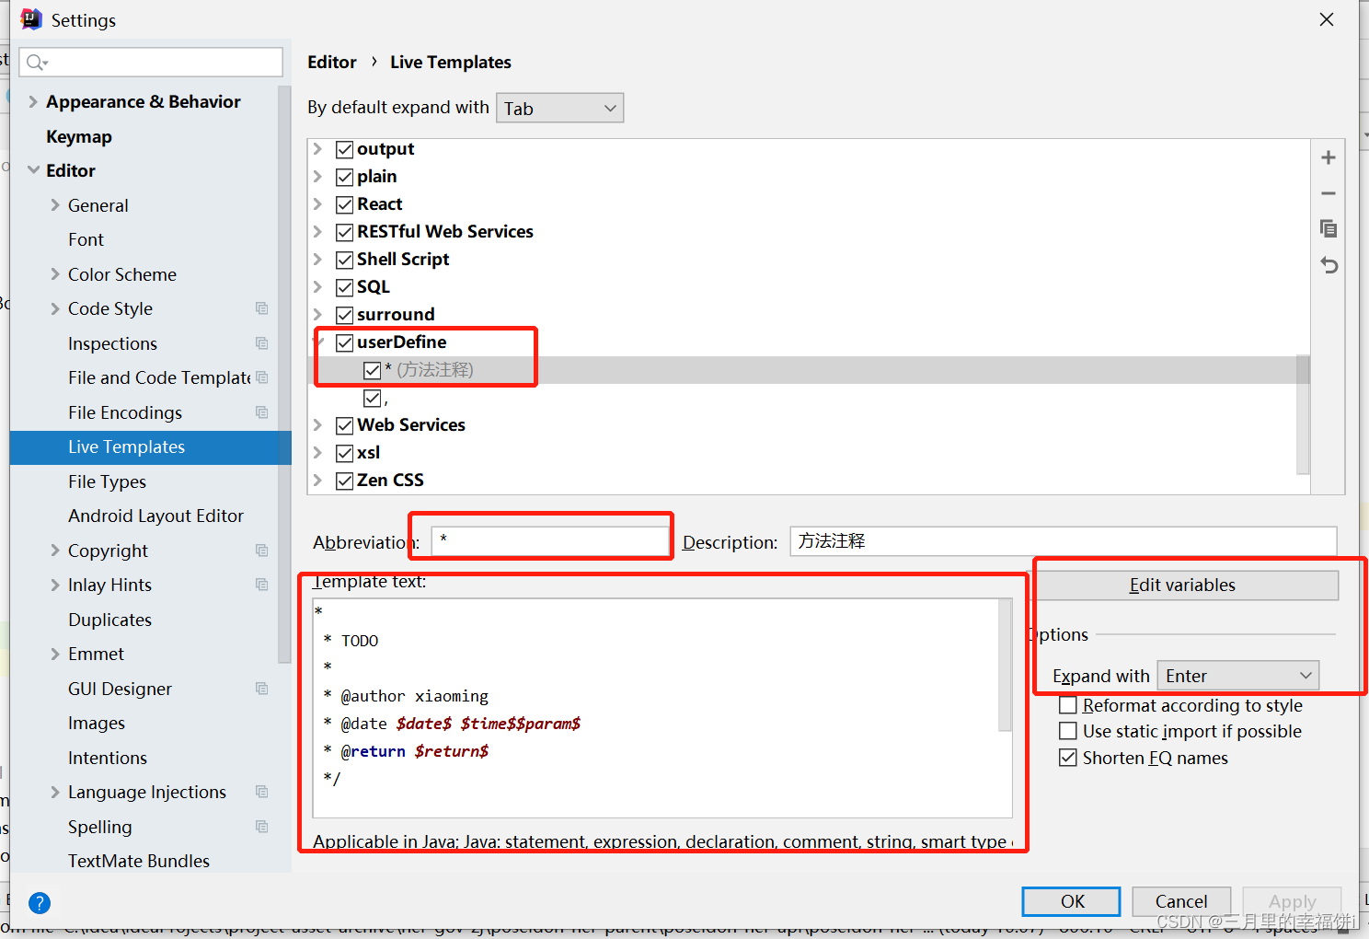Click the project-level icon beside Language Injections
Image resolution: width=1369 pixels, height=939 pixels.
[262, 792]
